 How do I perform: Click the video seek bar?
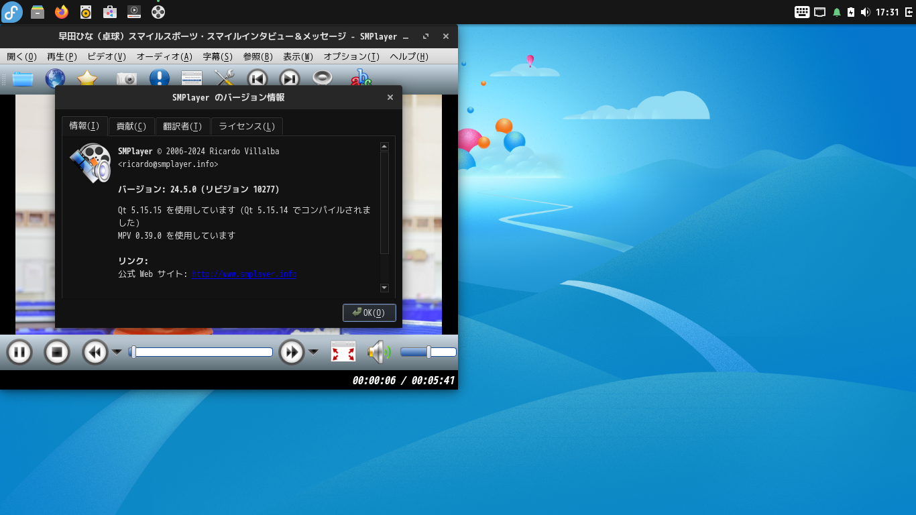tap(201, 352)
